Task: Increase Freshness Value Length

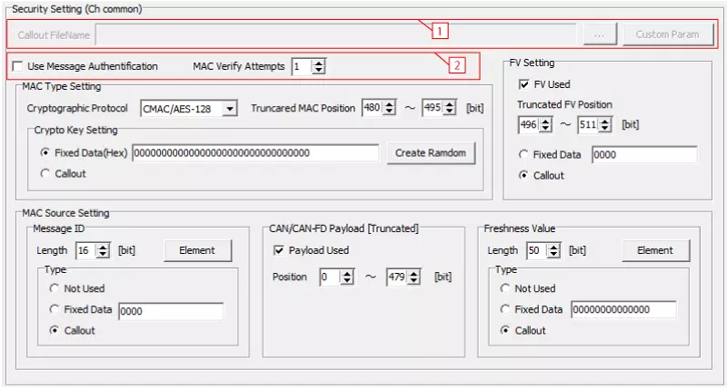Action: 553,247
